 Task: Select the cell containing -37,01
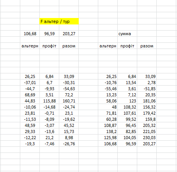click(x=30, y=83)
